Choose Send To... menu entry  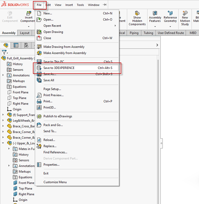tap(77, 131)
